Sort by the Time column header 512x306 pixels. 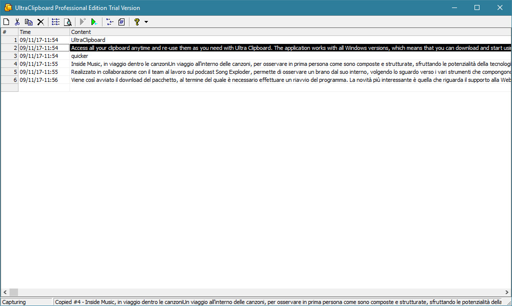tap(44, 32)
